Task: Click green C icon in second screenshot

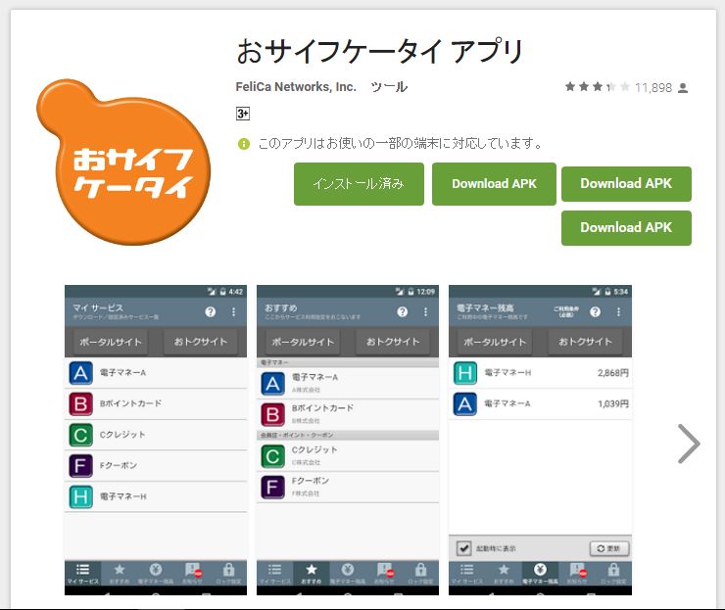Action: point(272,456)
